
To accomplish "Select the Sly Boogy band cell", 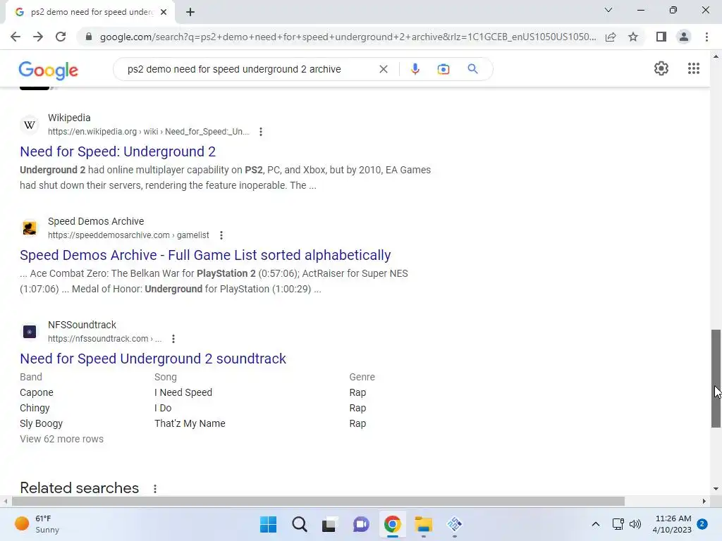I will coord(41,423).
